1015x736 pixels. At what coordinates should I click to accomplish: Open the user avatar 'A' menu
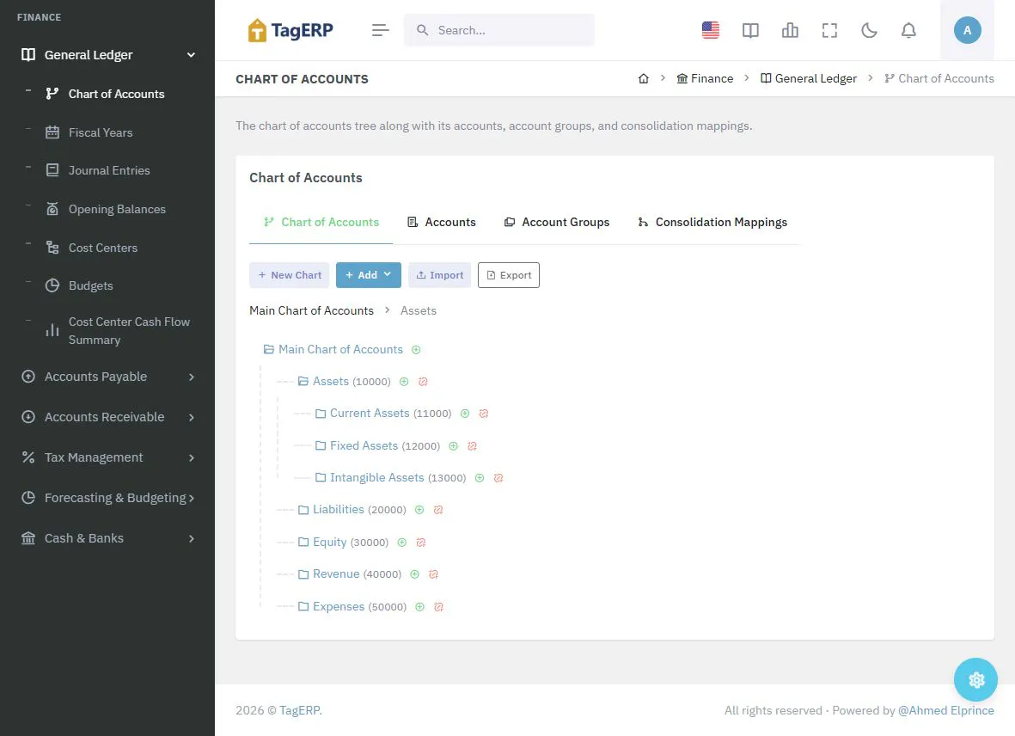point(967,30)
